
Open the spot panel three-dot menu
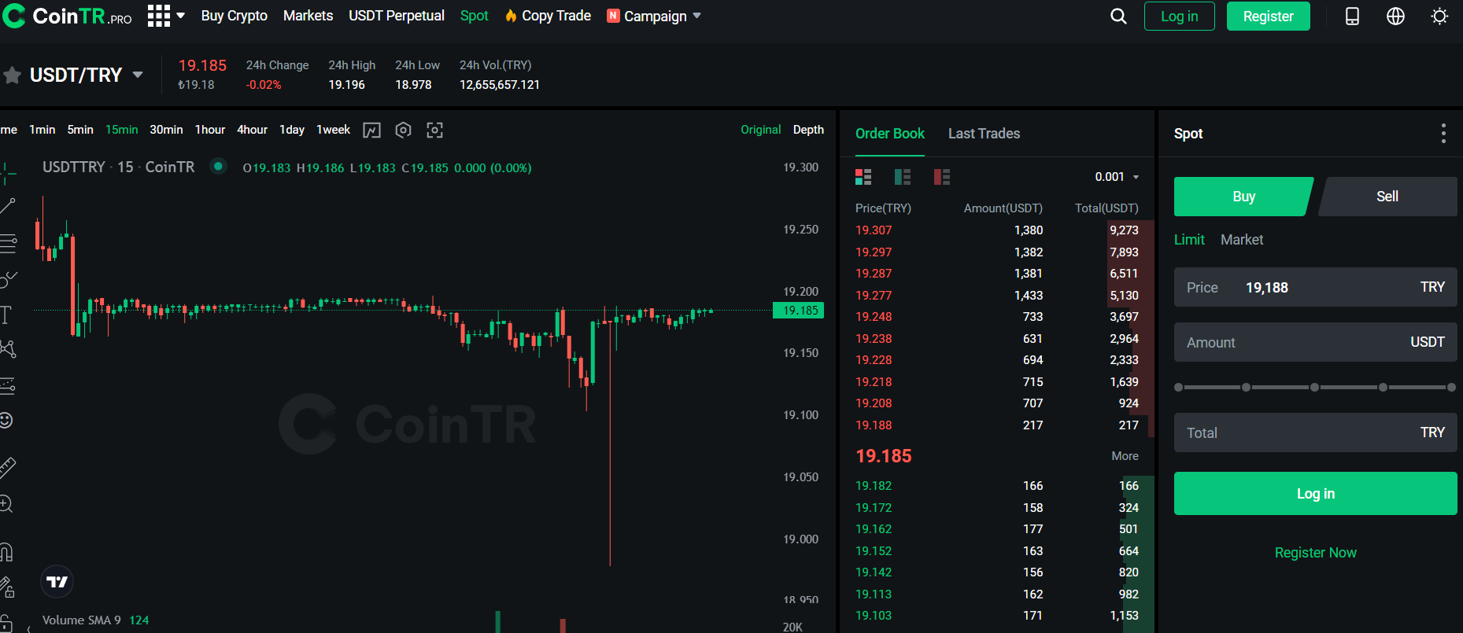(1443, 134)
